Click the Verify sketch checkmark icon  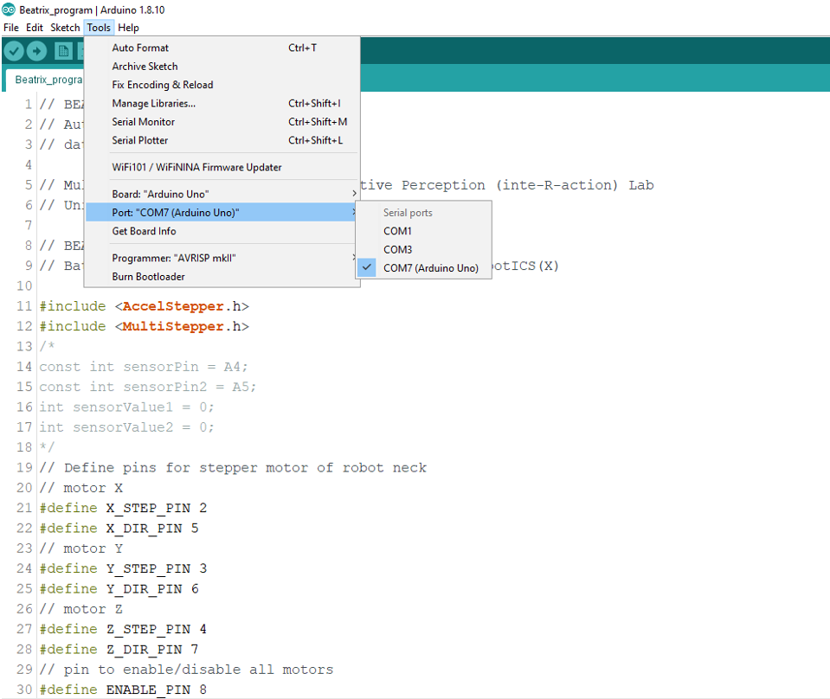click(x=14, y=51)
